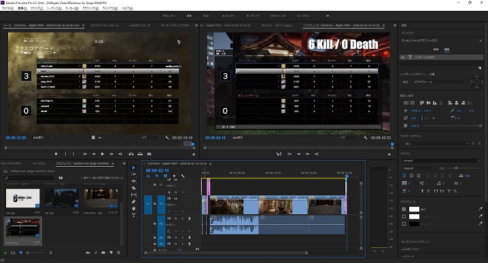This screenshot has width=488, height=263.
Task: Expand Essential Sound panel
Action: (x=415, y=241)
